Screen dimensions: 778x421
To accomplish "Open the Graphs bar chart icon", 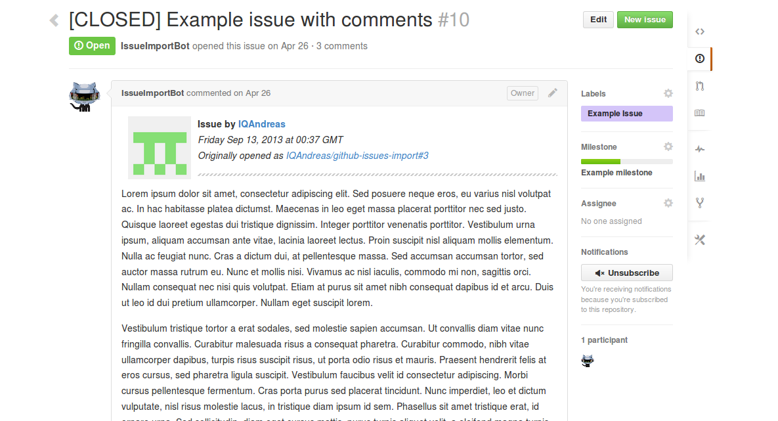I will [x=700, y=176].
